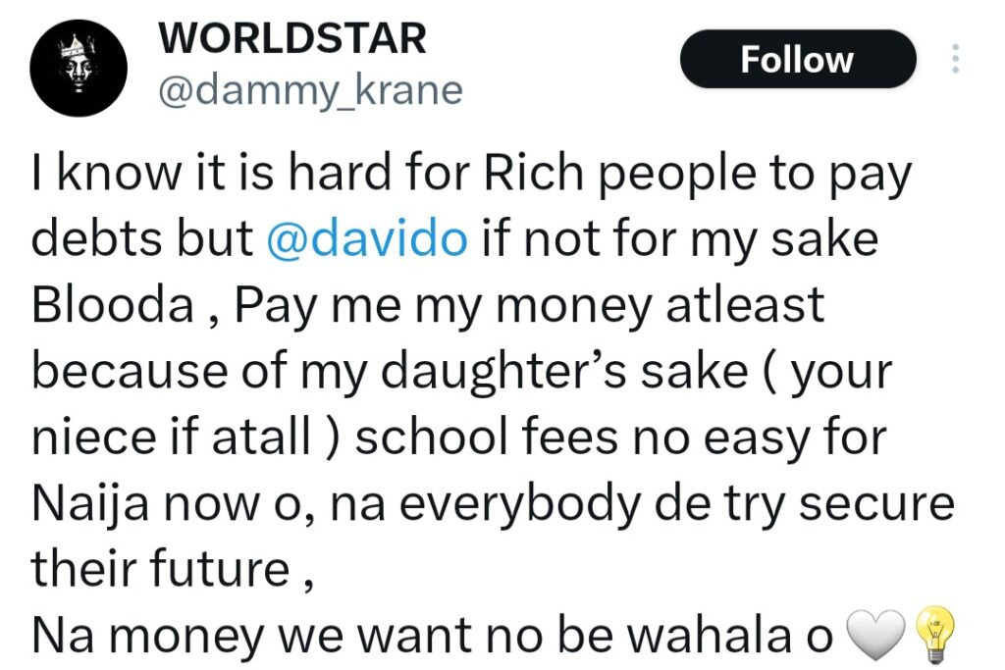Click the light bulb emoji
1005x670 pixels.
click(x=933, y=633)
